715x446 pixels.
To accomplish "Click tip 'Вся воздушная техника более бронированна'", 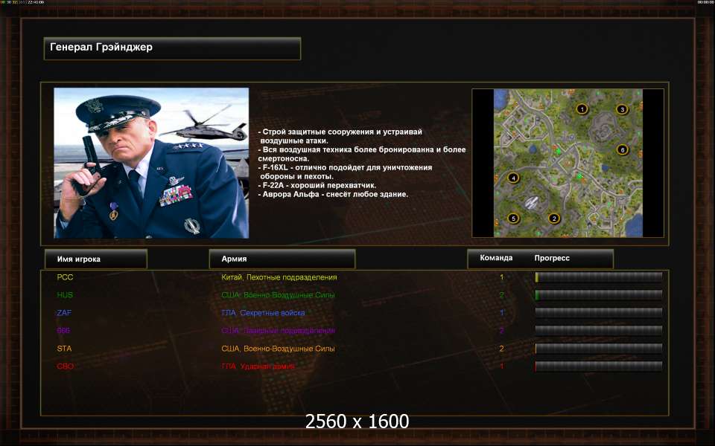I will coord(362,154).
